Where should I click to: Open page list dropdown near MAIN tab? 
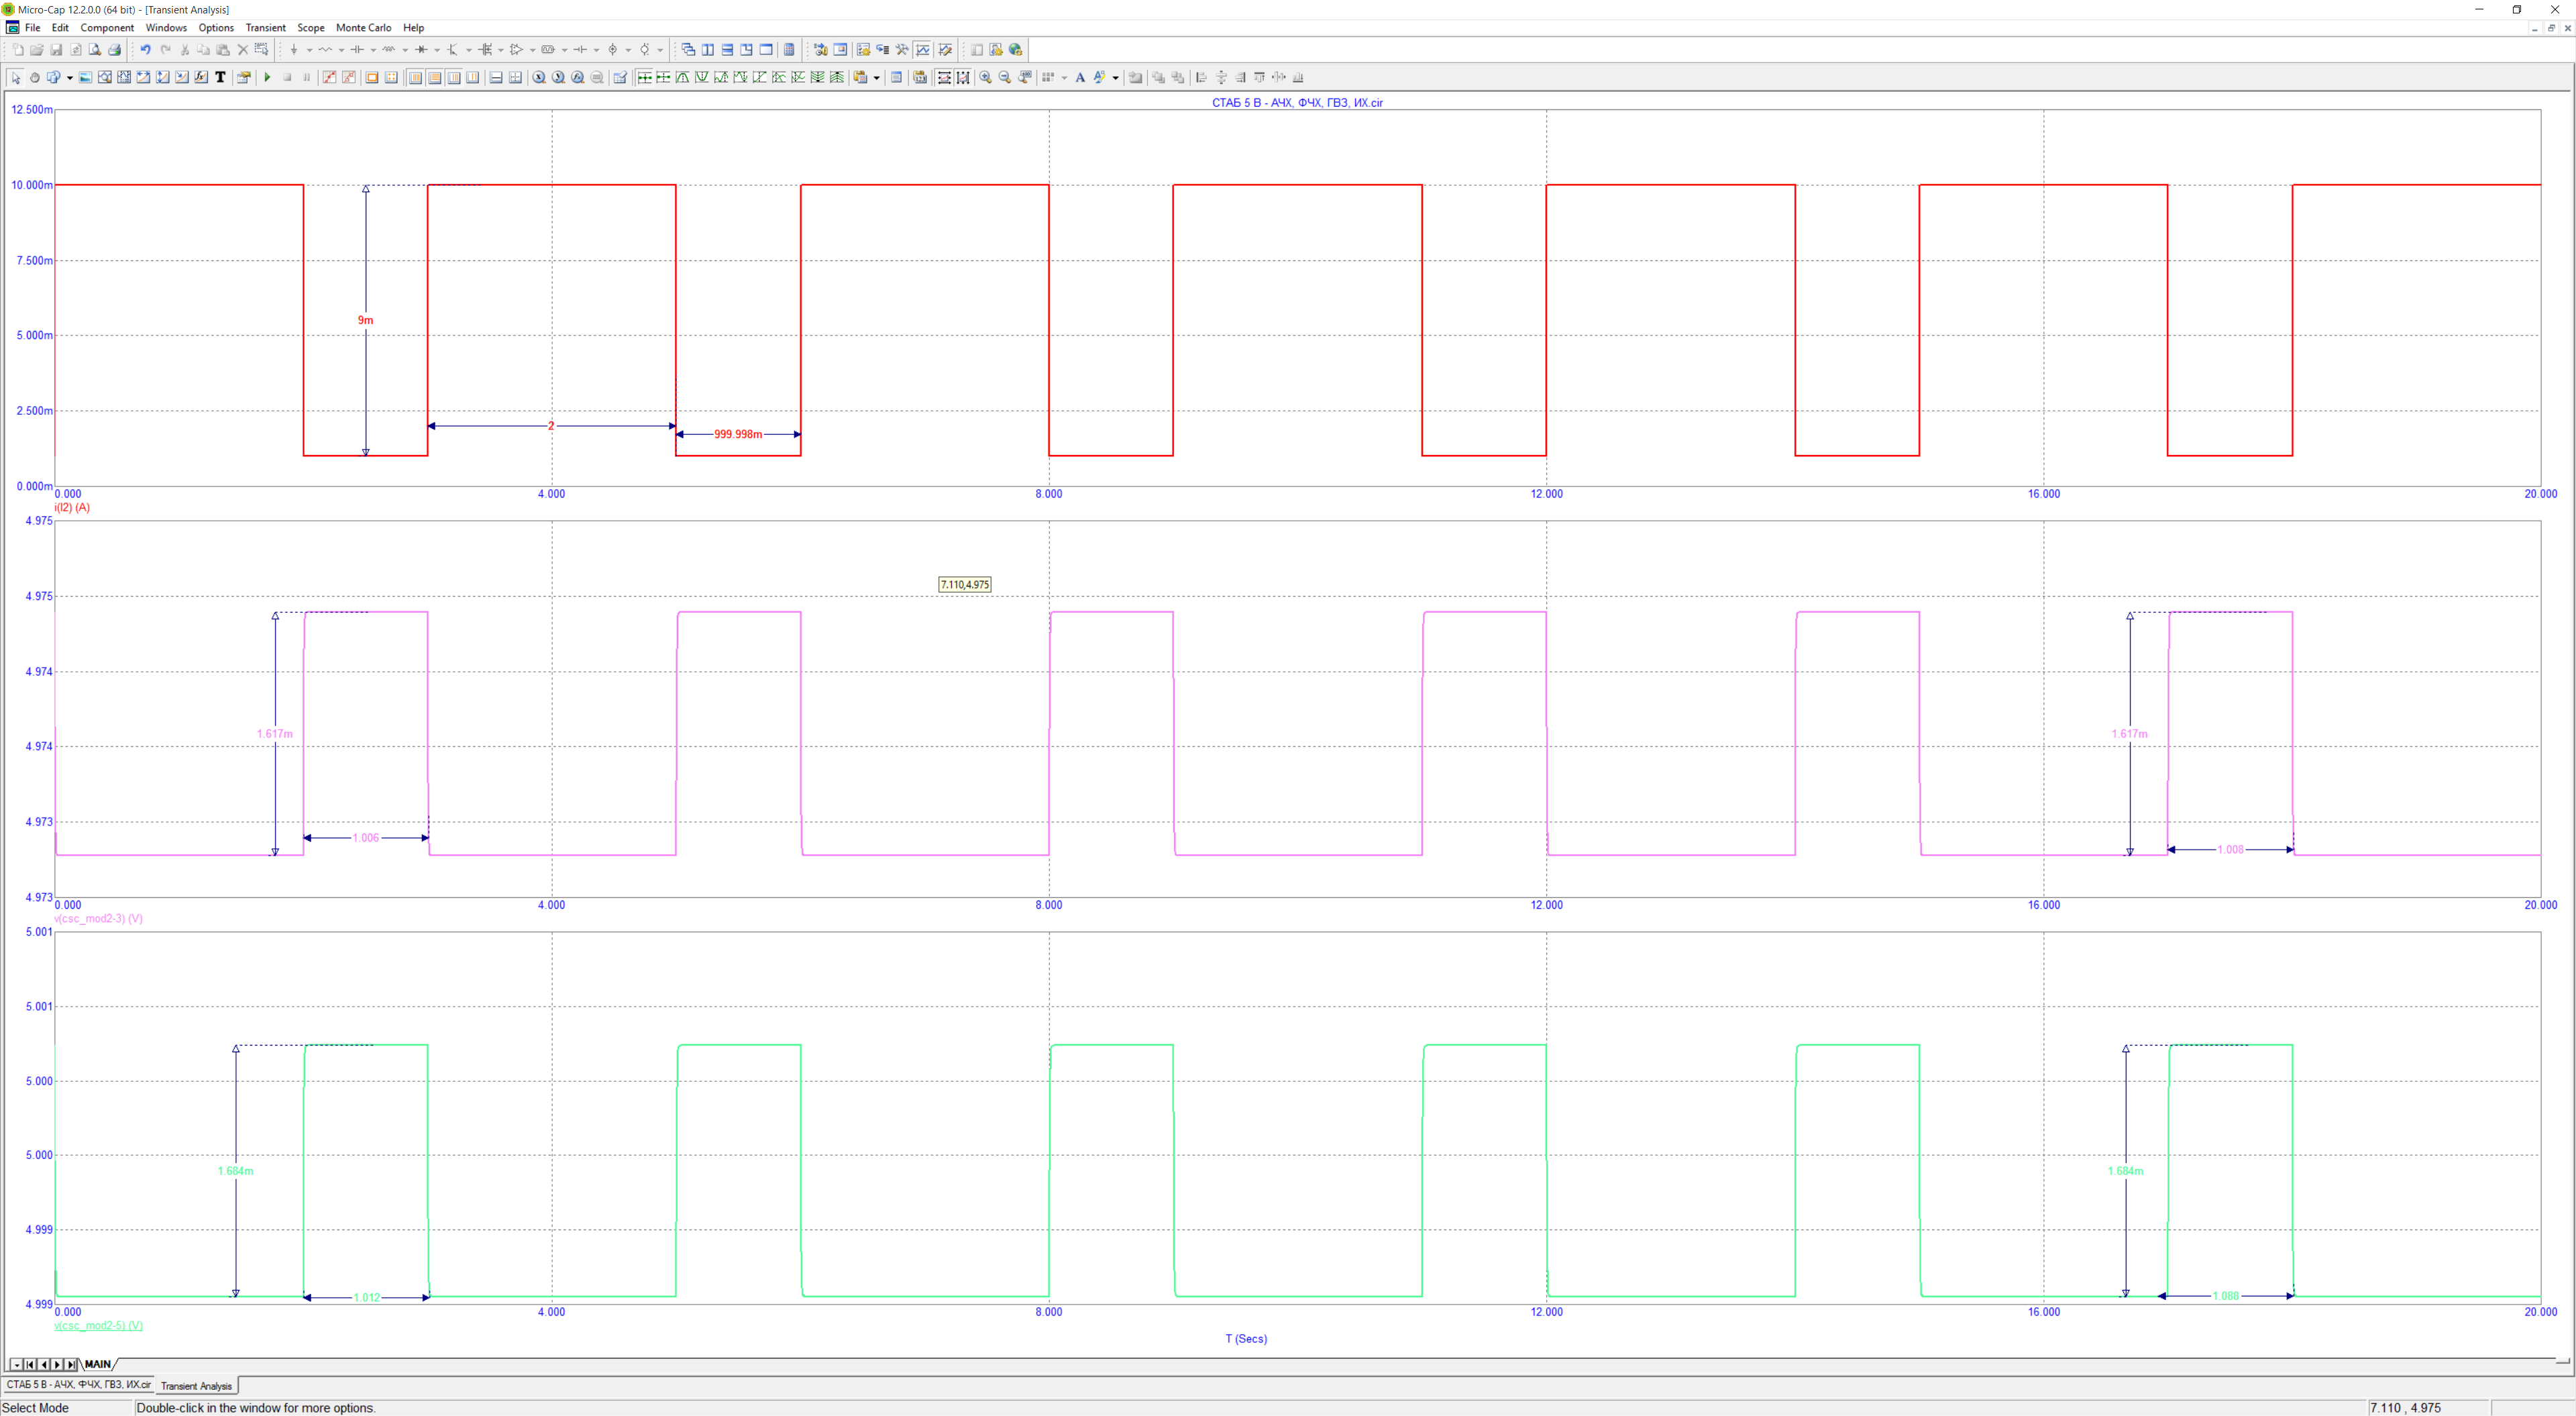(16, 1364)
